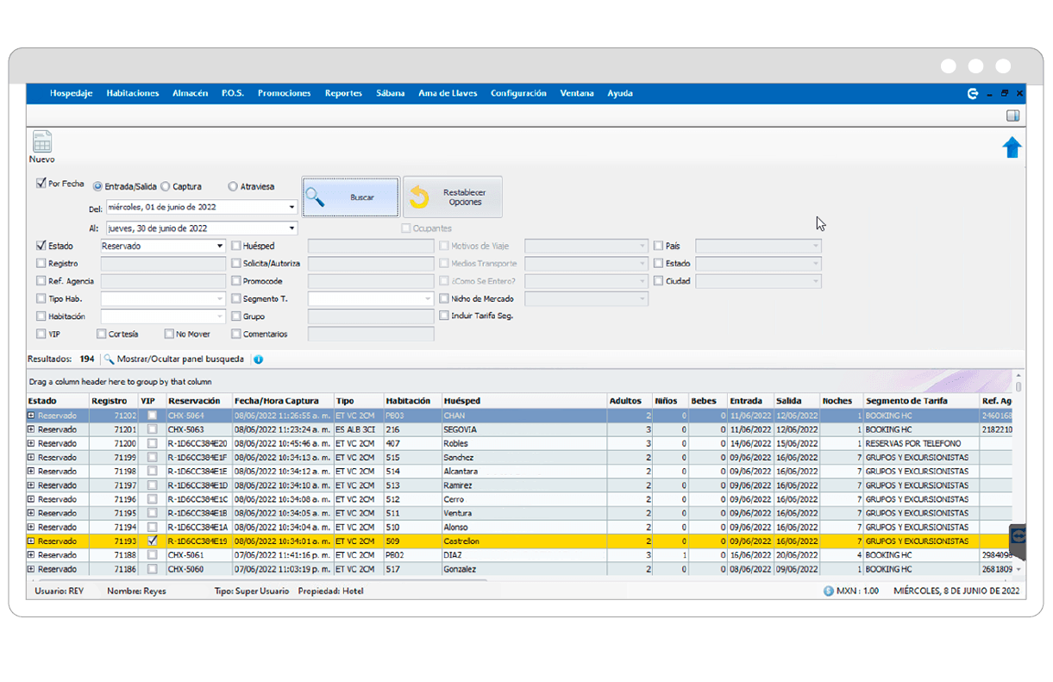Open the Del date dropdown
Image resolution: width=1053 pixels, height=682 pixels.
[291, 208]
